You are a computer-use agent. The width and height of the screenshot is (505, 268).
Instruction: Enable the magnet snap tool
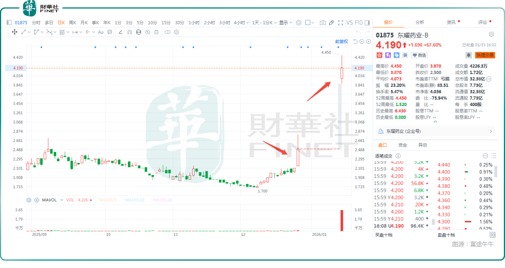tap(129, 32)
